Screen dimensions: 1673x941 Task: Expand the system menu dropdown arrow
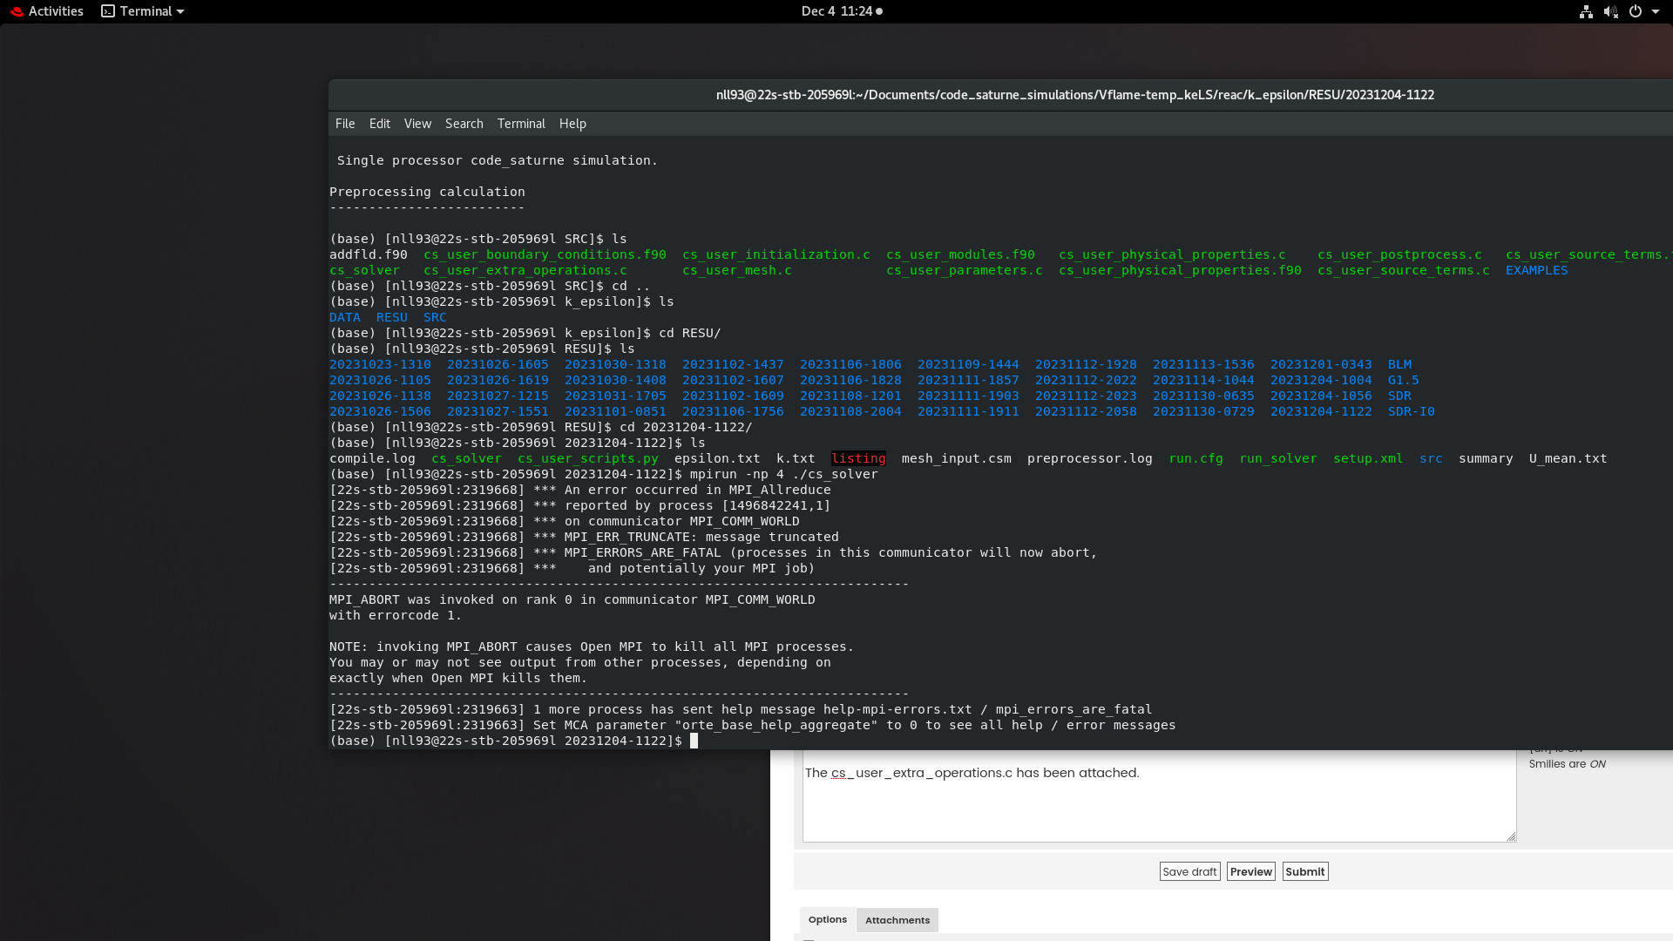point(1656,11)
